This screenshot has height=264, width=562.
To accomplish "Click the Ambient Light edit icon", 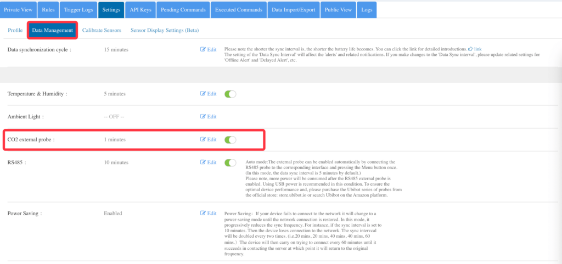I will 203,117.
